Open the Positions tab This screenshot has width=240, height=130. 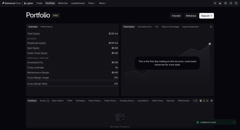(32, 101)
